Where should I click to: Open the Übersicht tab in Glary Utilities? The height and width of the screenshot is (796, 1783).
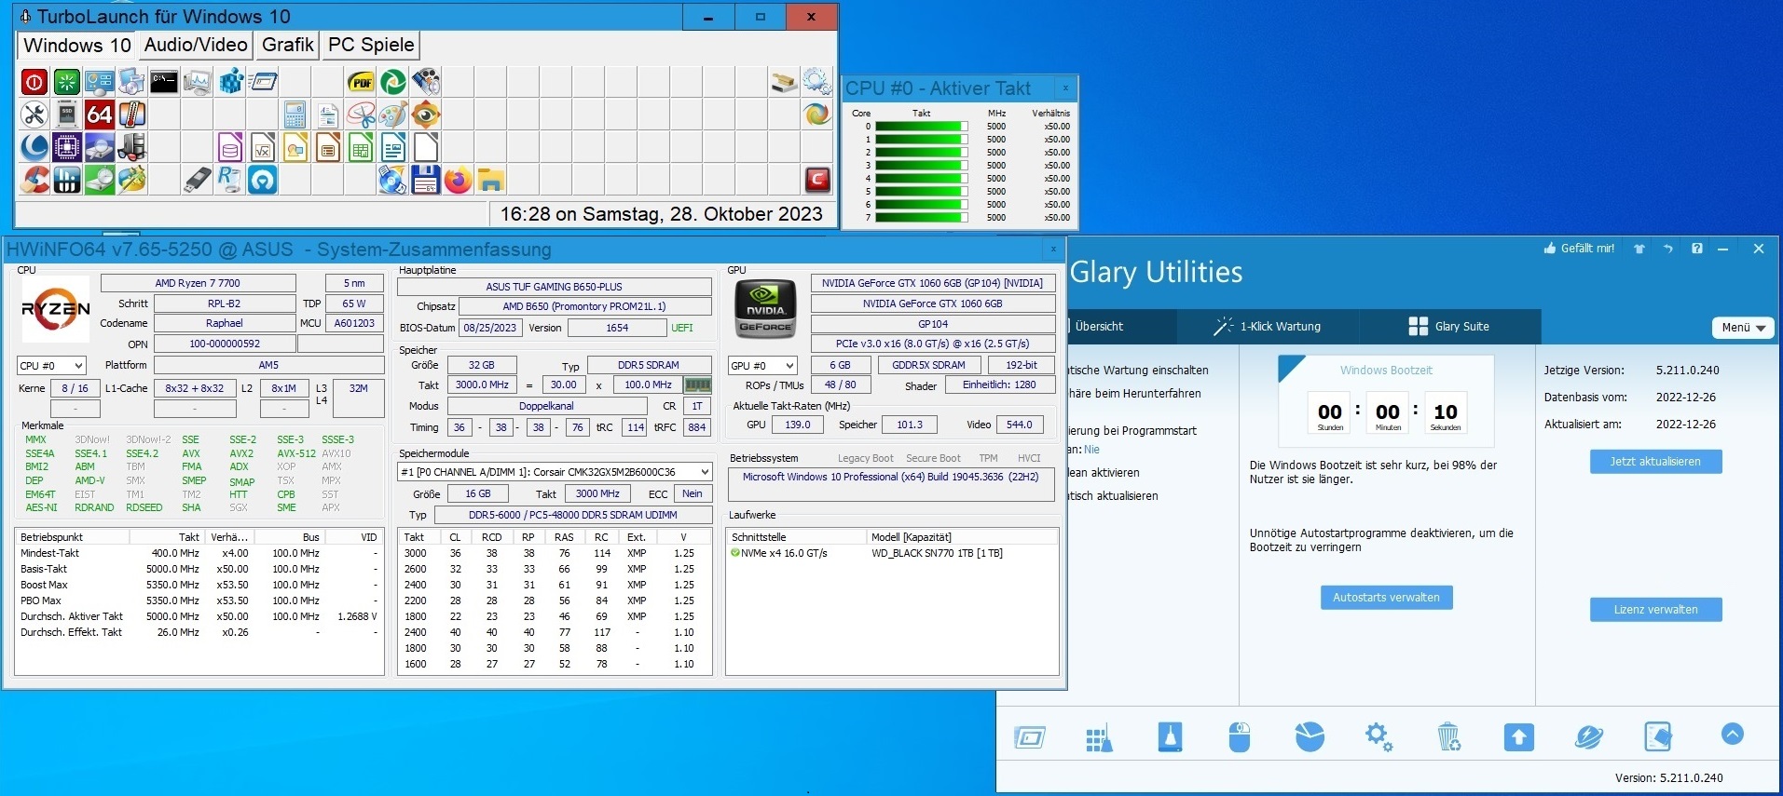1120,327
